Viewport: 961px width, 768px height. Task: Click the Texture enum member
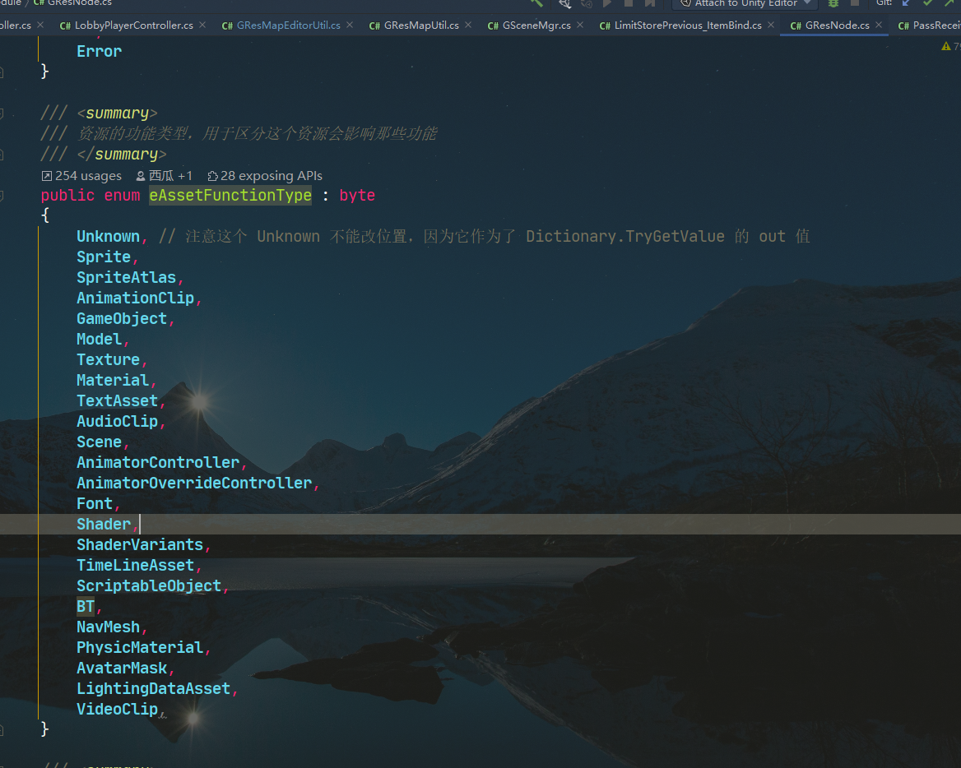(108, 359)
